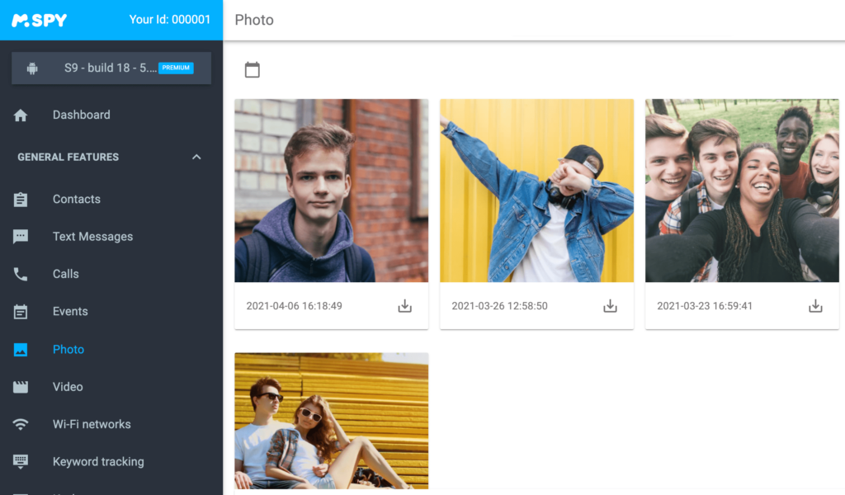This screenshot has height=495, width=845.
Task: Click the Text Messages chat bubble icon
Action: click(21, 237)
